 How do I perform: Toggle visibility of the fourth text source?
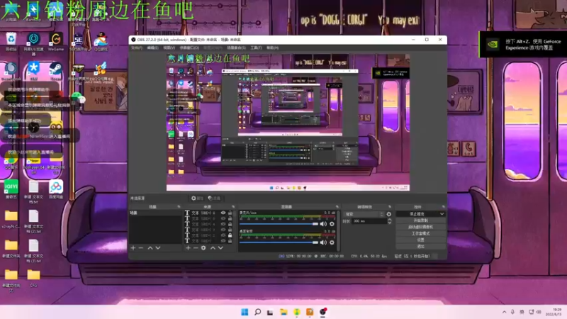(x=223, y=230)
